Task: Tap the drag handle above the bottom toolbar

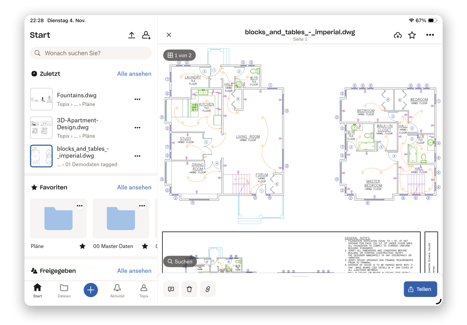Action: [300, 276]
